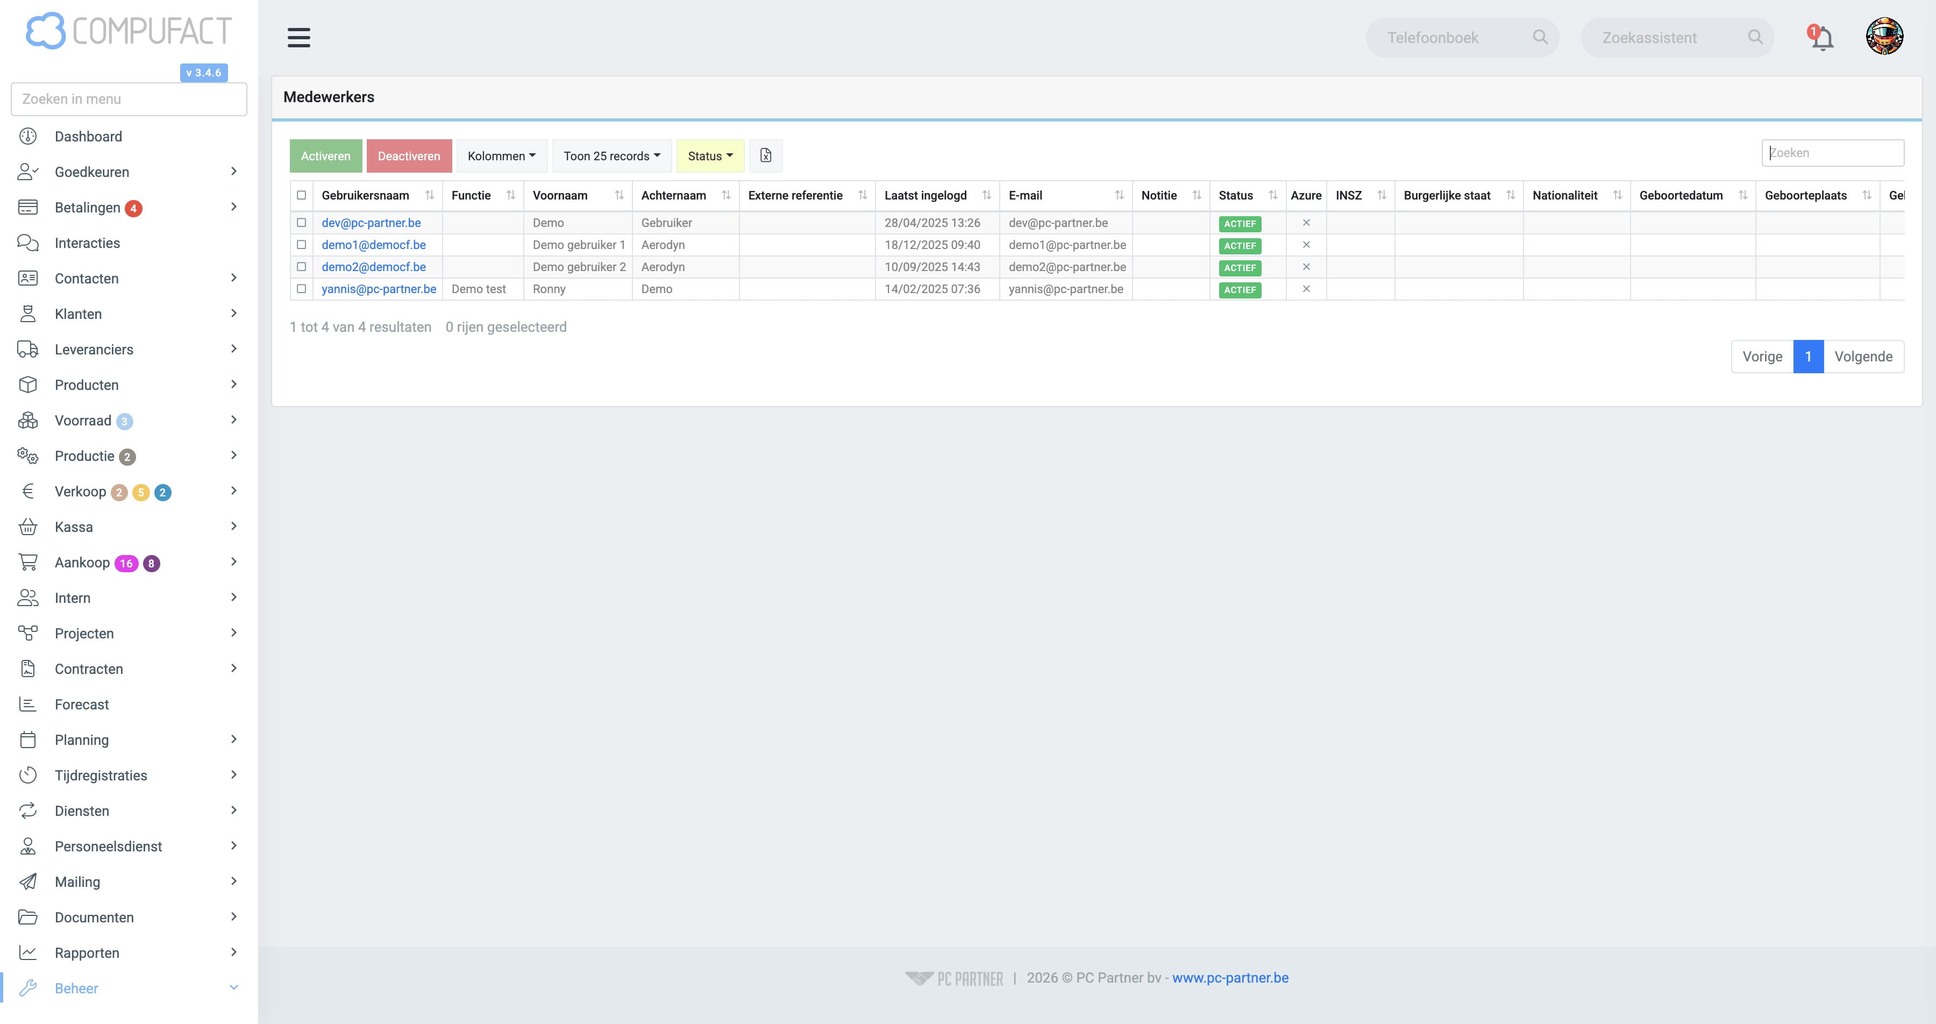Click the Forecast chart icon
Viewport: 1936px width, 1024px height.
28,705
